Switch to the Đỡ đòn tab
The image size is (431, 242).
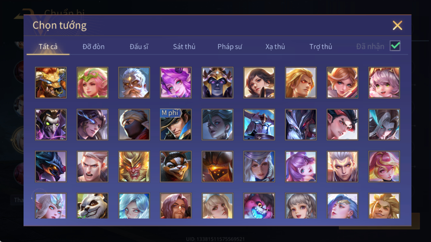coord(93,47)
